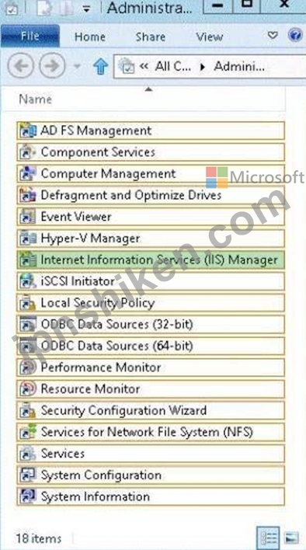Select the Event Viewer icon
The height and width of the screenshot is (550, 306).
tap(27, 217)
